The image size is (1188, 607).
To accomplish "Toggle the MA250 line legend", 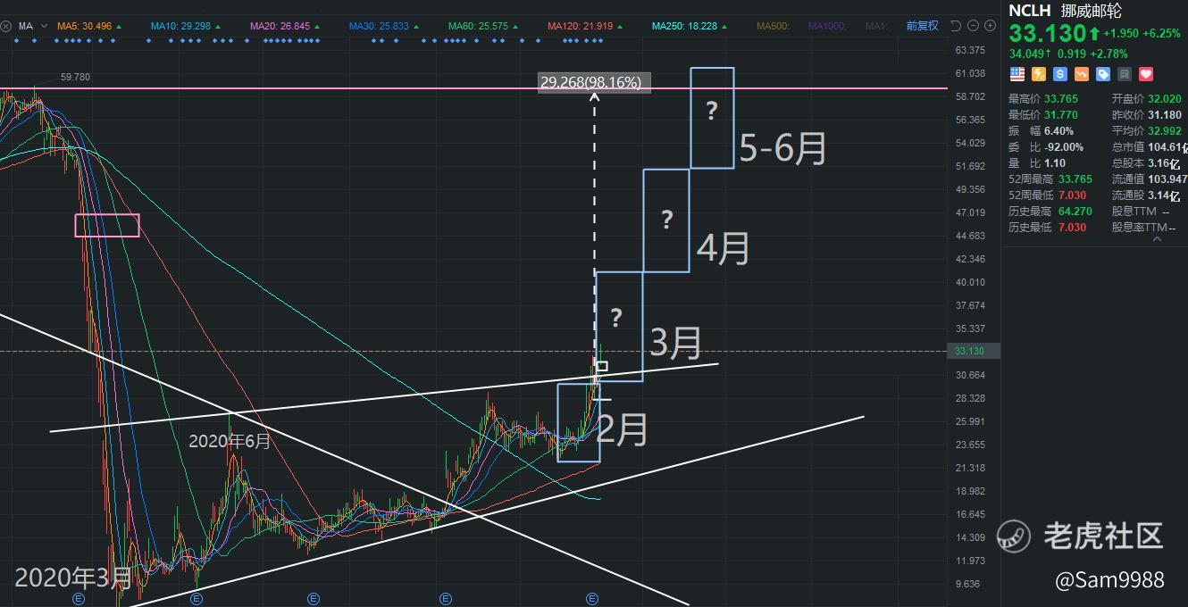I will [684, 26].
